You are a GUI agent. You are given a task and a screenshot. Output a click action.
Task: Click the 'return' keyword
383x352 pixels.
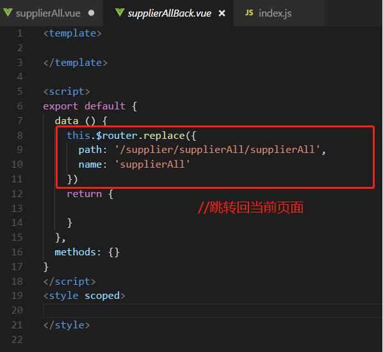(84, 194)
